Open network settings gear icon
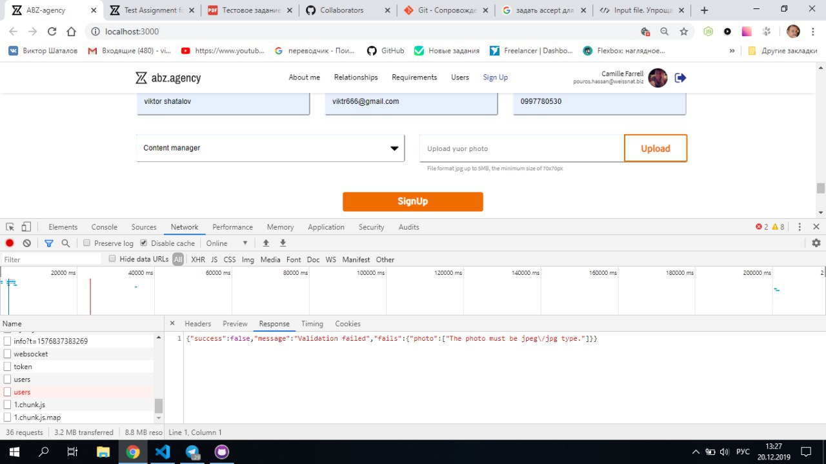 tap(816, 243)
